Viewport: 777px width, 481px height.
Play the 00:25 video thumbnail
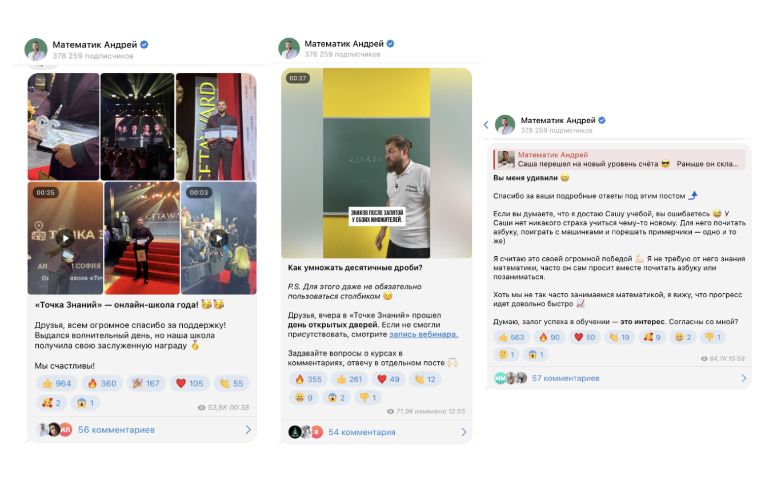tap(65, 238)
